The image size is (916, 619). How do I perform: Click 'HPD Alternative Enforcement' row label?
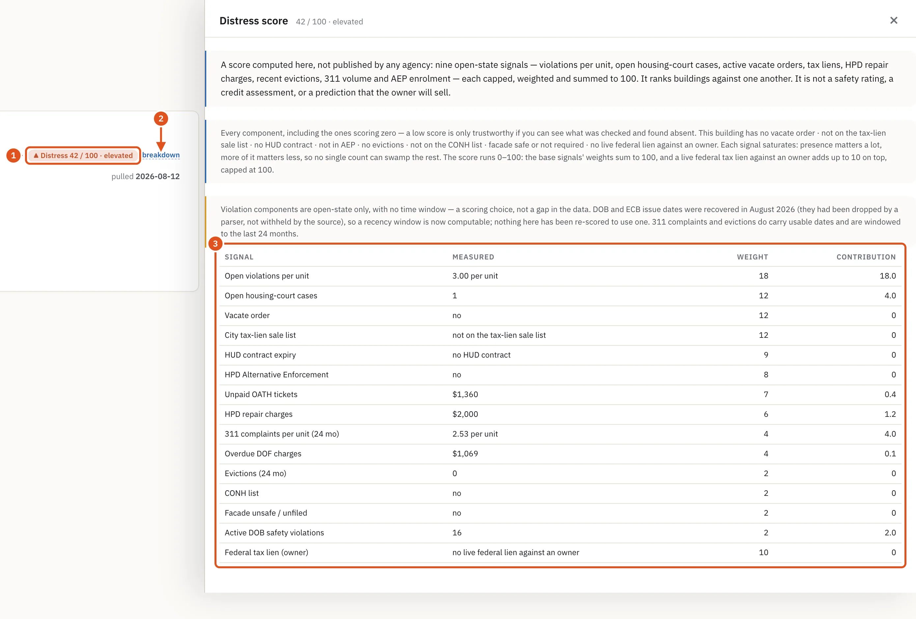point(276,374)
